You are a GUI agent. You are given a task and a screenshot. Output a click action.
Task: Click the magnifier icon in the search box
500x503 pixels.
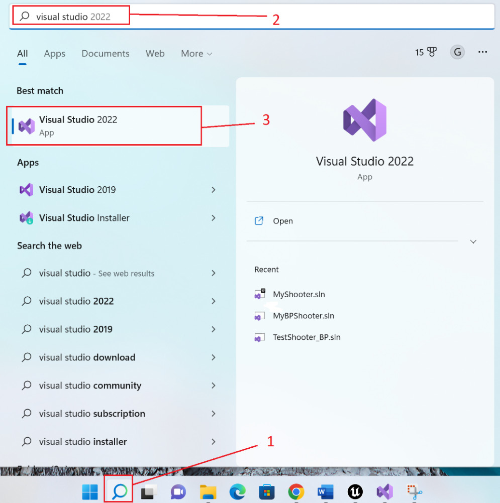click(x=25, y=16)
